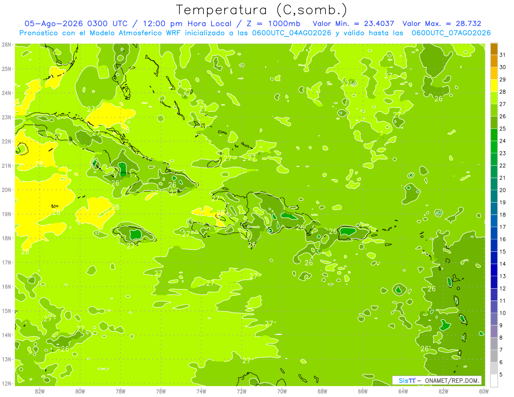Viewport: 514px width, 397px height.
Task: Click the legend scale value 29
Action: pos(502,80)
